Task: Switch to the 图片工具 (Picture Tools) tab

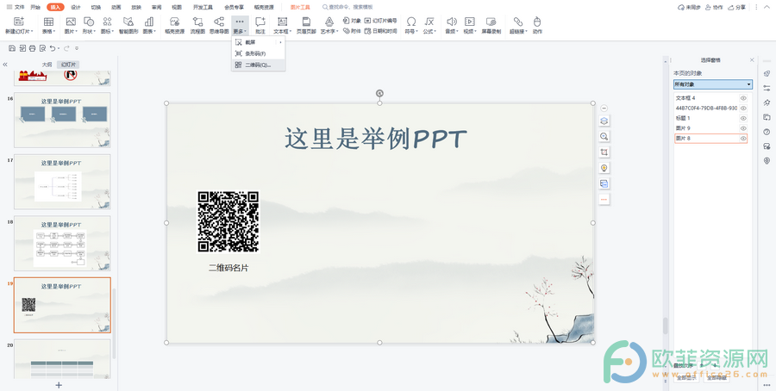Action: coord(300,8)
